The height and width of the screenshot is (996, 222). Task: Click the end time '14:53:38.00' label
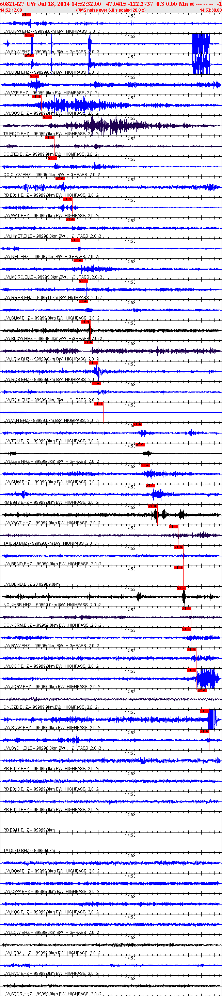(210, 10)
